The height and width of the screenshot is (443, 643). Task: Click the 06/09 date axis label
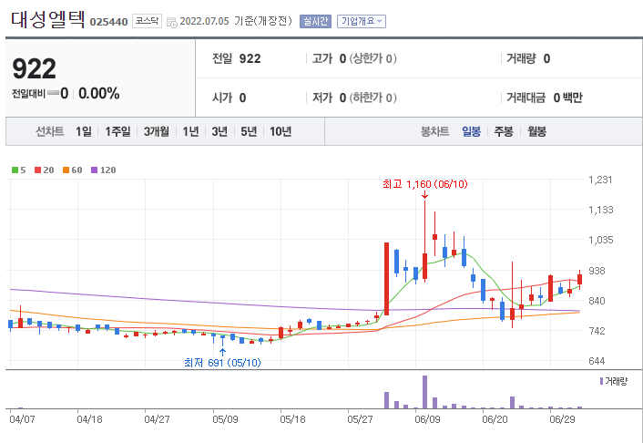click(427, 419)
